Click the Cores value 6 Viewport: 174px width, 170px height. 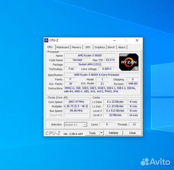tap(107, 124)
